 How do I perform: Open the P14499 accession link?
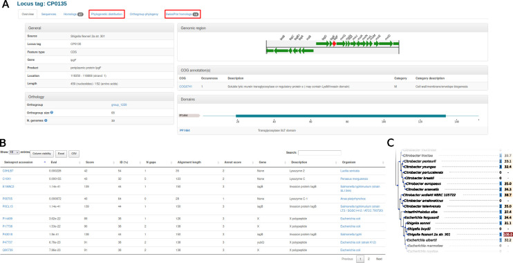(x=8, y=219)
